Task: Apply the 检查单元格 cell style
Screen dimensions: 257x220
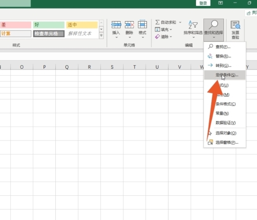Action: point(49,34)
